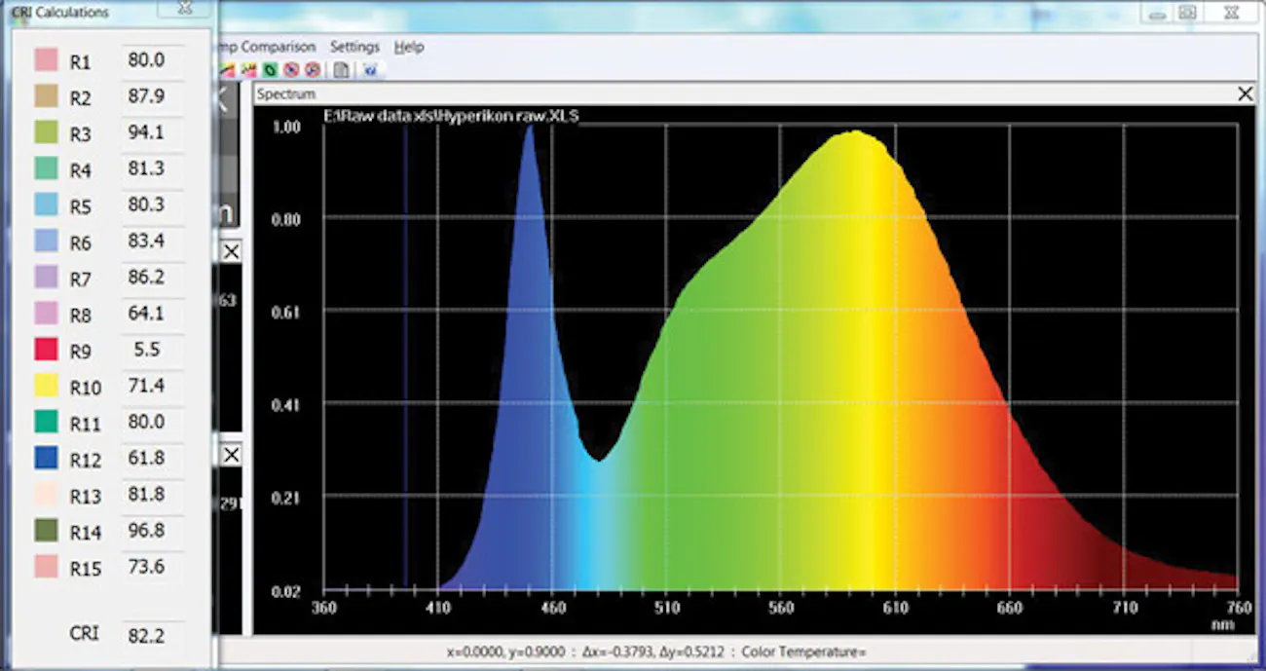Open the Help menu

click(409, 47)
